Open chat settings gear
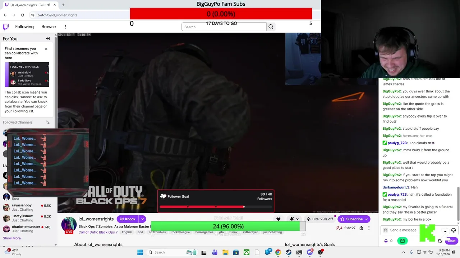The width and height of the screenshot is (460, 258). point(440,241)
